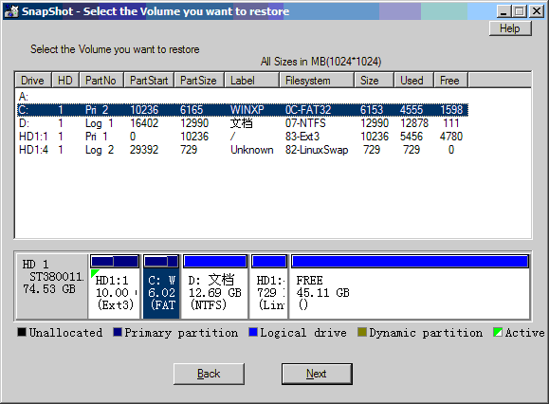
Task: Minimize the SnapShot window
Action: coord(503,11)
